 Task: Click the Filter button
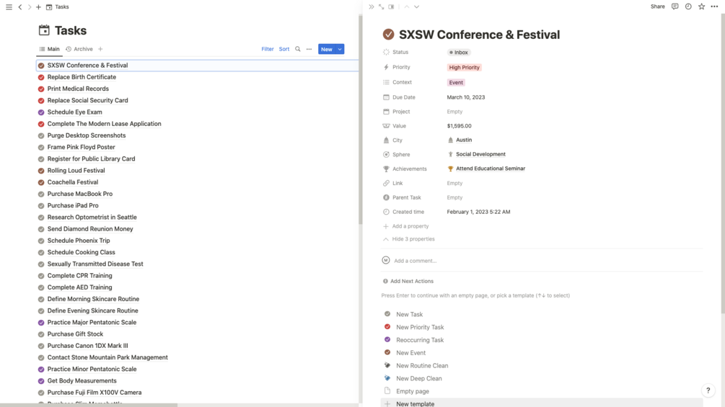click(x=267, y=49)
